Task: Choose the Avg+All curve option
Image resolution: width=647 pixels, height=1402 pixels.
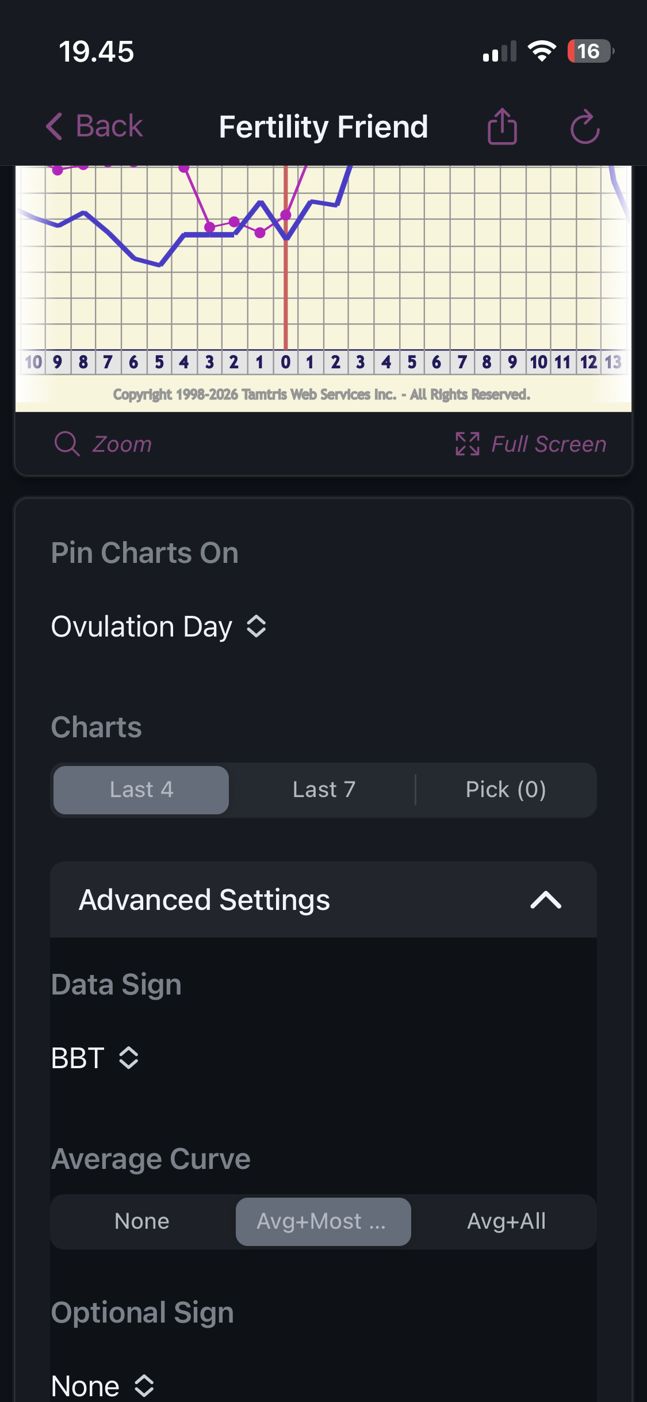Action: [x=506, y=1221]
